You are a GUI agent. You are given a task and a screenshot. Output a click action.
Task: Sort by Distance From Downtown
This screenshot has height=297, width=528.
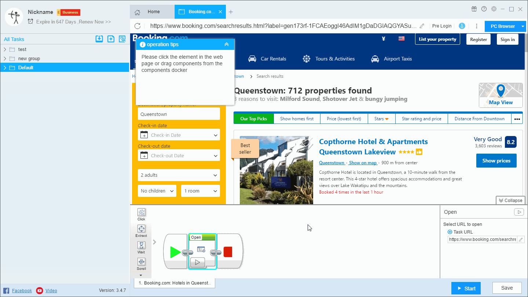[480, 119]
